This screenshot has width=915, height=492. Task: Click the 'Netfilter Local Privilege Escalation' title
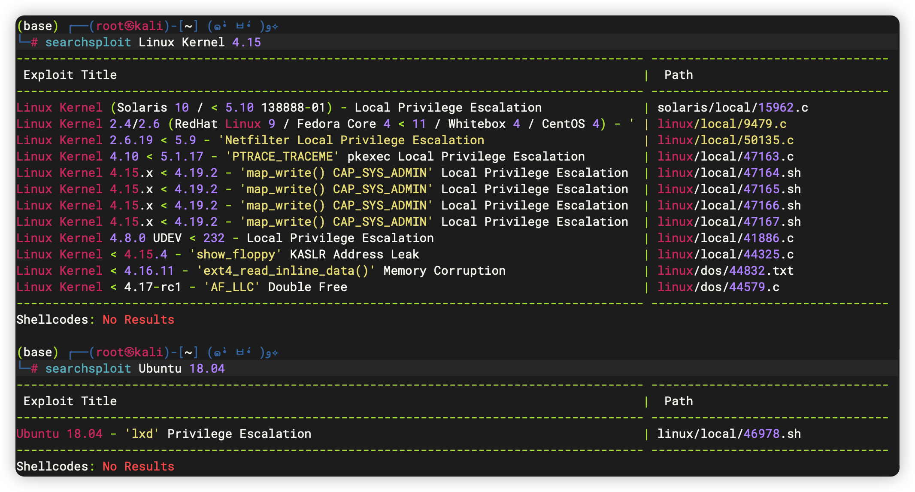[250, 140]
